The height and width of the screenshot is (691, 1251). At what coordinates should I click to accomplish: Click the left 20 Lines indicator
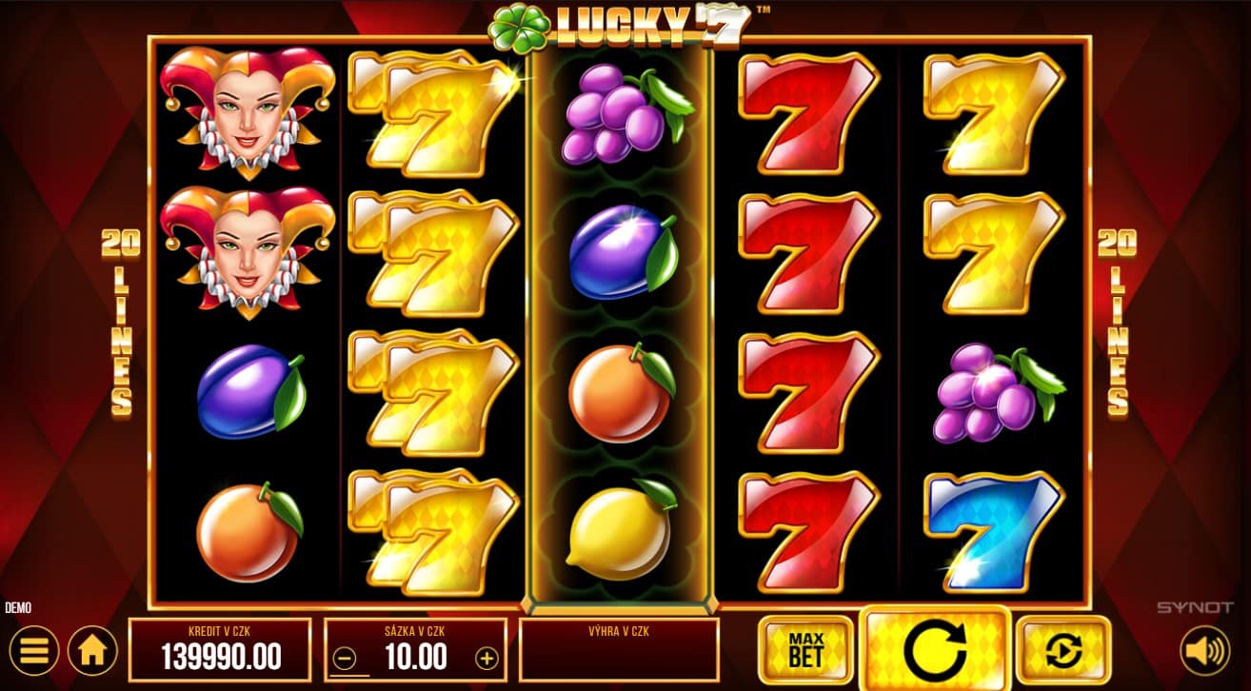[x=120, y=322]
